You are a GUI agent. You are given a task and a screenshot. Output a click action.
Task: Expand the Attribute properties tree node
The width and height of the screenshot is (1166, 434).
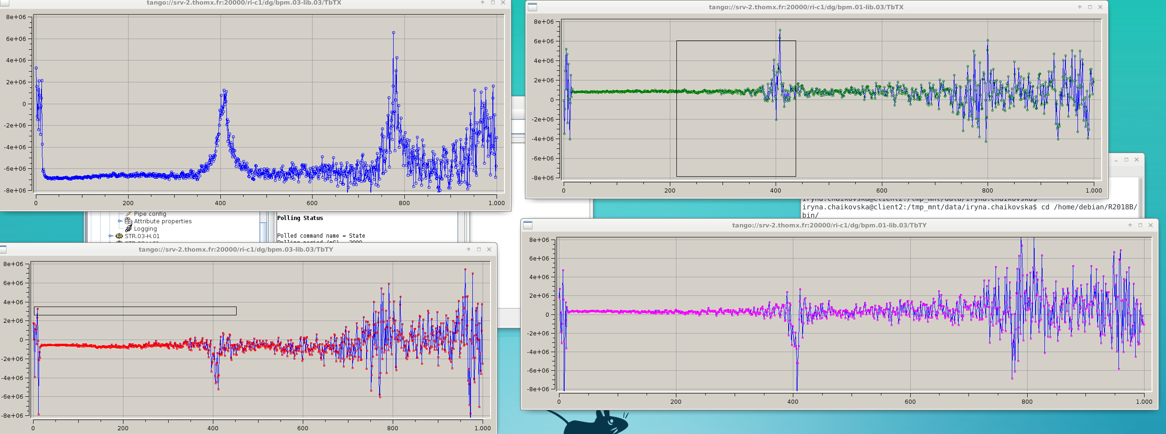[x=120, y=221]
